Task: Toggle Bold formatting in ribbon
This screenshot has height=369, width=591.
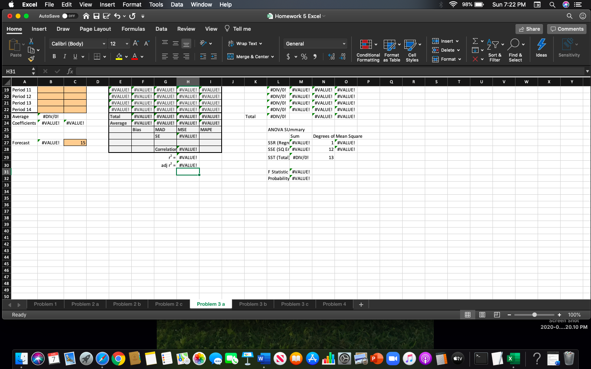Action: [x=54, y=57]
